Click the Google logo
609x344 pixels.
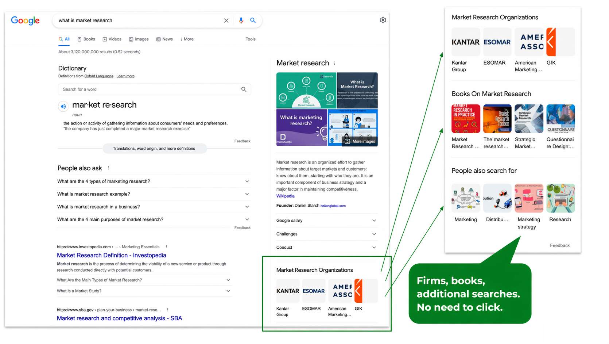[25, 20]
